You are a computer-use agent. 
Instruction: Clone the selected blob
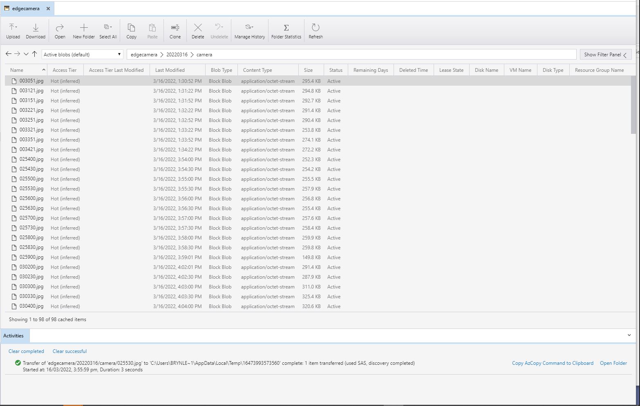pyautogui.click(x=175, y=31)
